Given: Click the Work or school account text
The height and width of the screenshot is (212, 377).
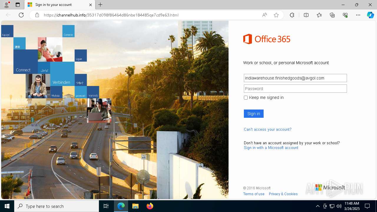Looking at the screenshot, I should click(286, 63).
